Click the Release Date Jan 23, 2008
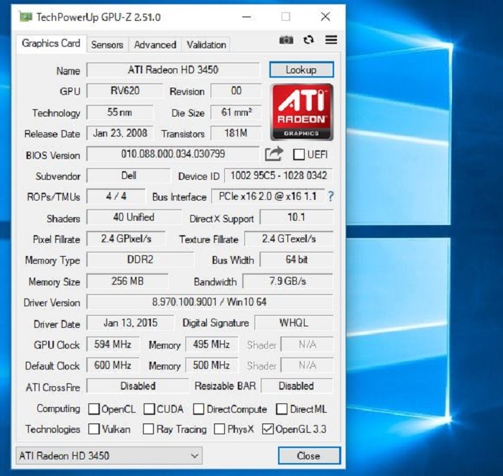The image size is (503, 476). [x=120, y=133]
